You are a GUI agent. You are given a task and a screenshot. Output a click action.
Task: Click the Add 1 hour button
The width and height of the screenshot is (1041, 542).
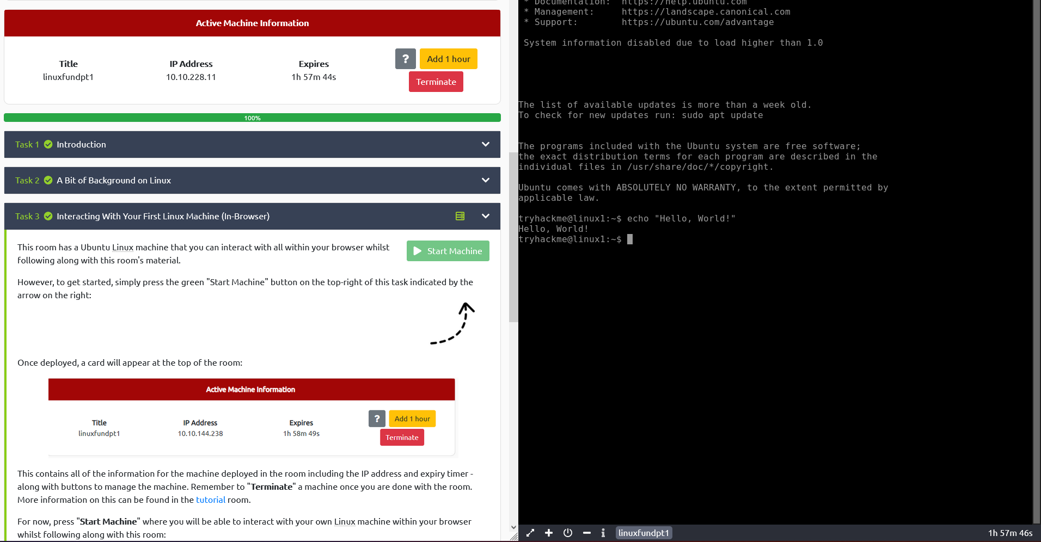click(x=448, y=58)
